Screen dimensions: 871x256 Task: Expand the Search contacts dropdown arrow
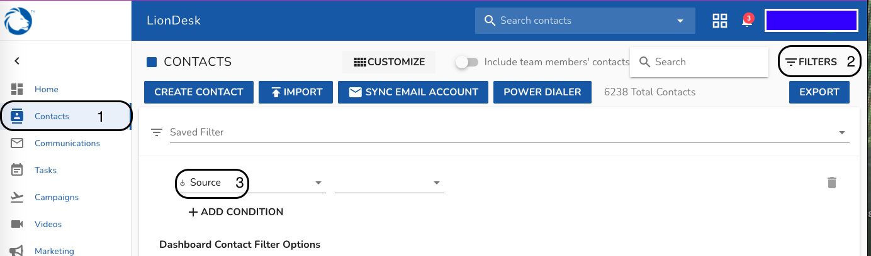680,21
